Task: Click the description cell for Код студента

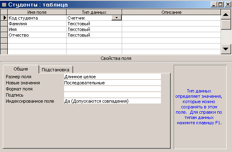Action: coord(171,18)
